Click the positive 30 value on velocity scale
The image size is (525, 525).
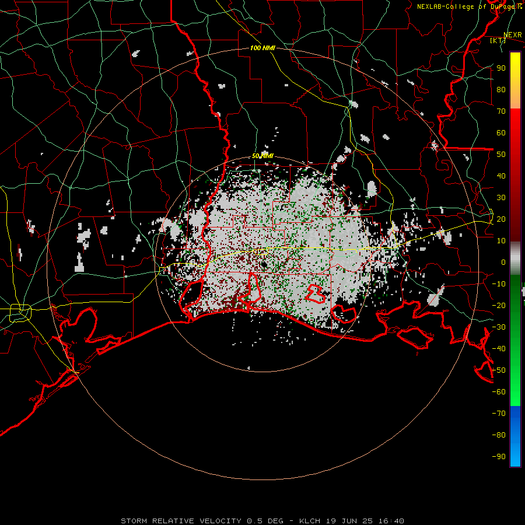(501, 198)
